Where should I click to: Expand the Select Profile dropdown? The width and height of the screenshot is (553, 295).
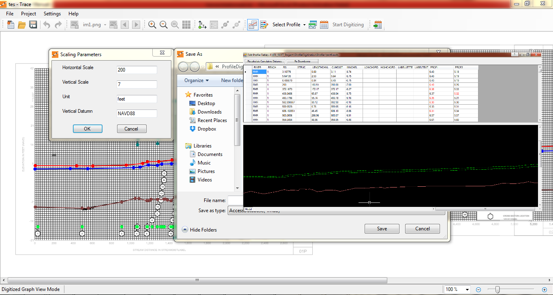(x=304, y=25)
